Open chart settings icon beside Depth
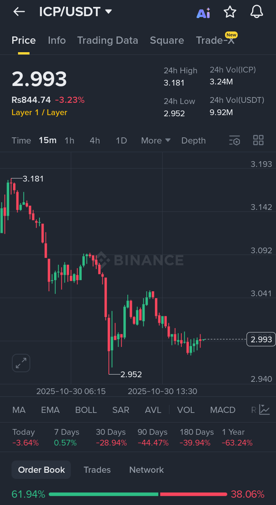This screenshot has width=276, height=505. pos(235,140)
